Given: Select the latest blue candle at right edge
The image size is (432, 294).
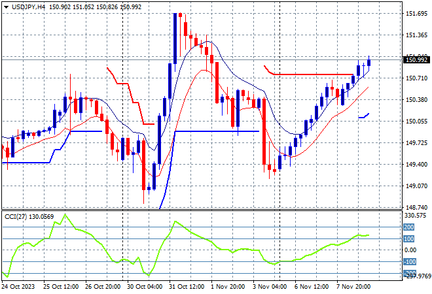Looking at the screenshot, I should (x=369, y=62).
